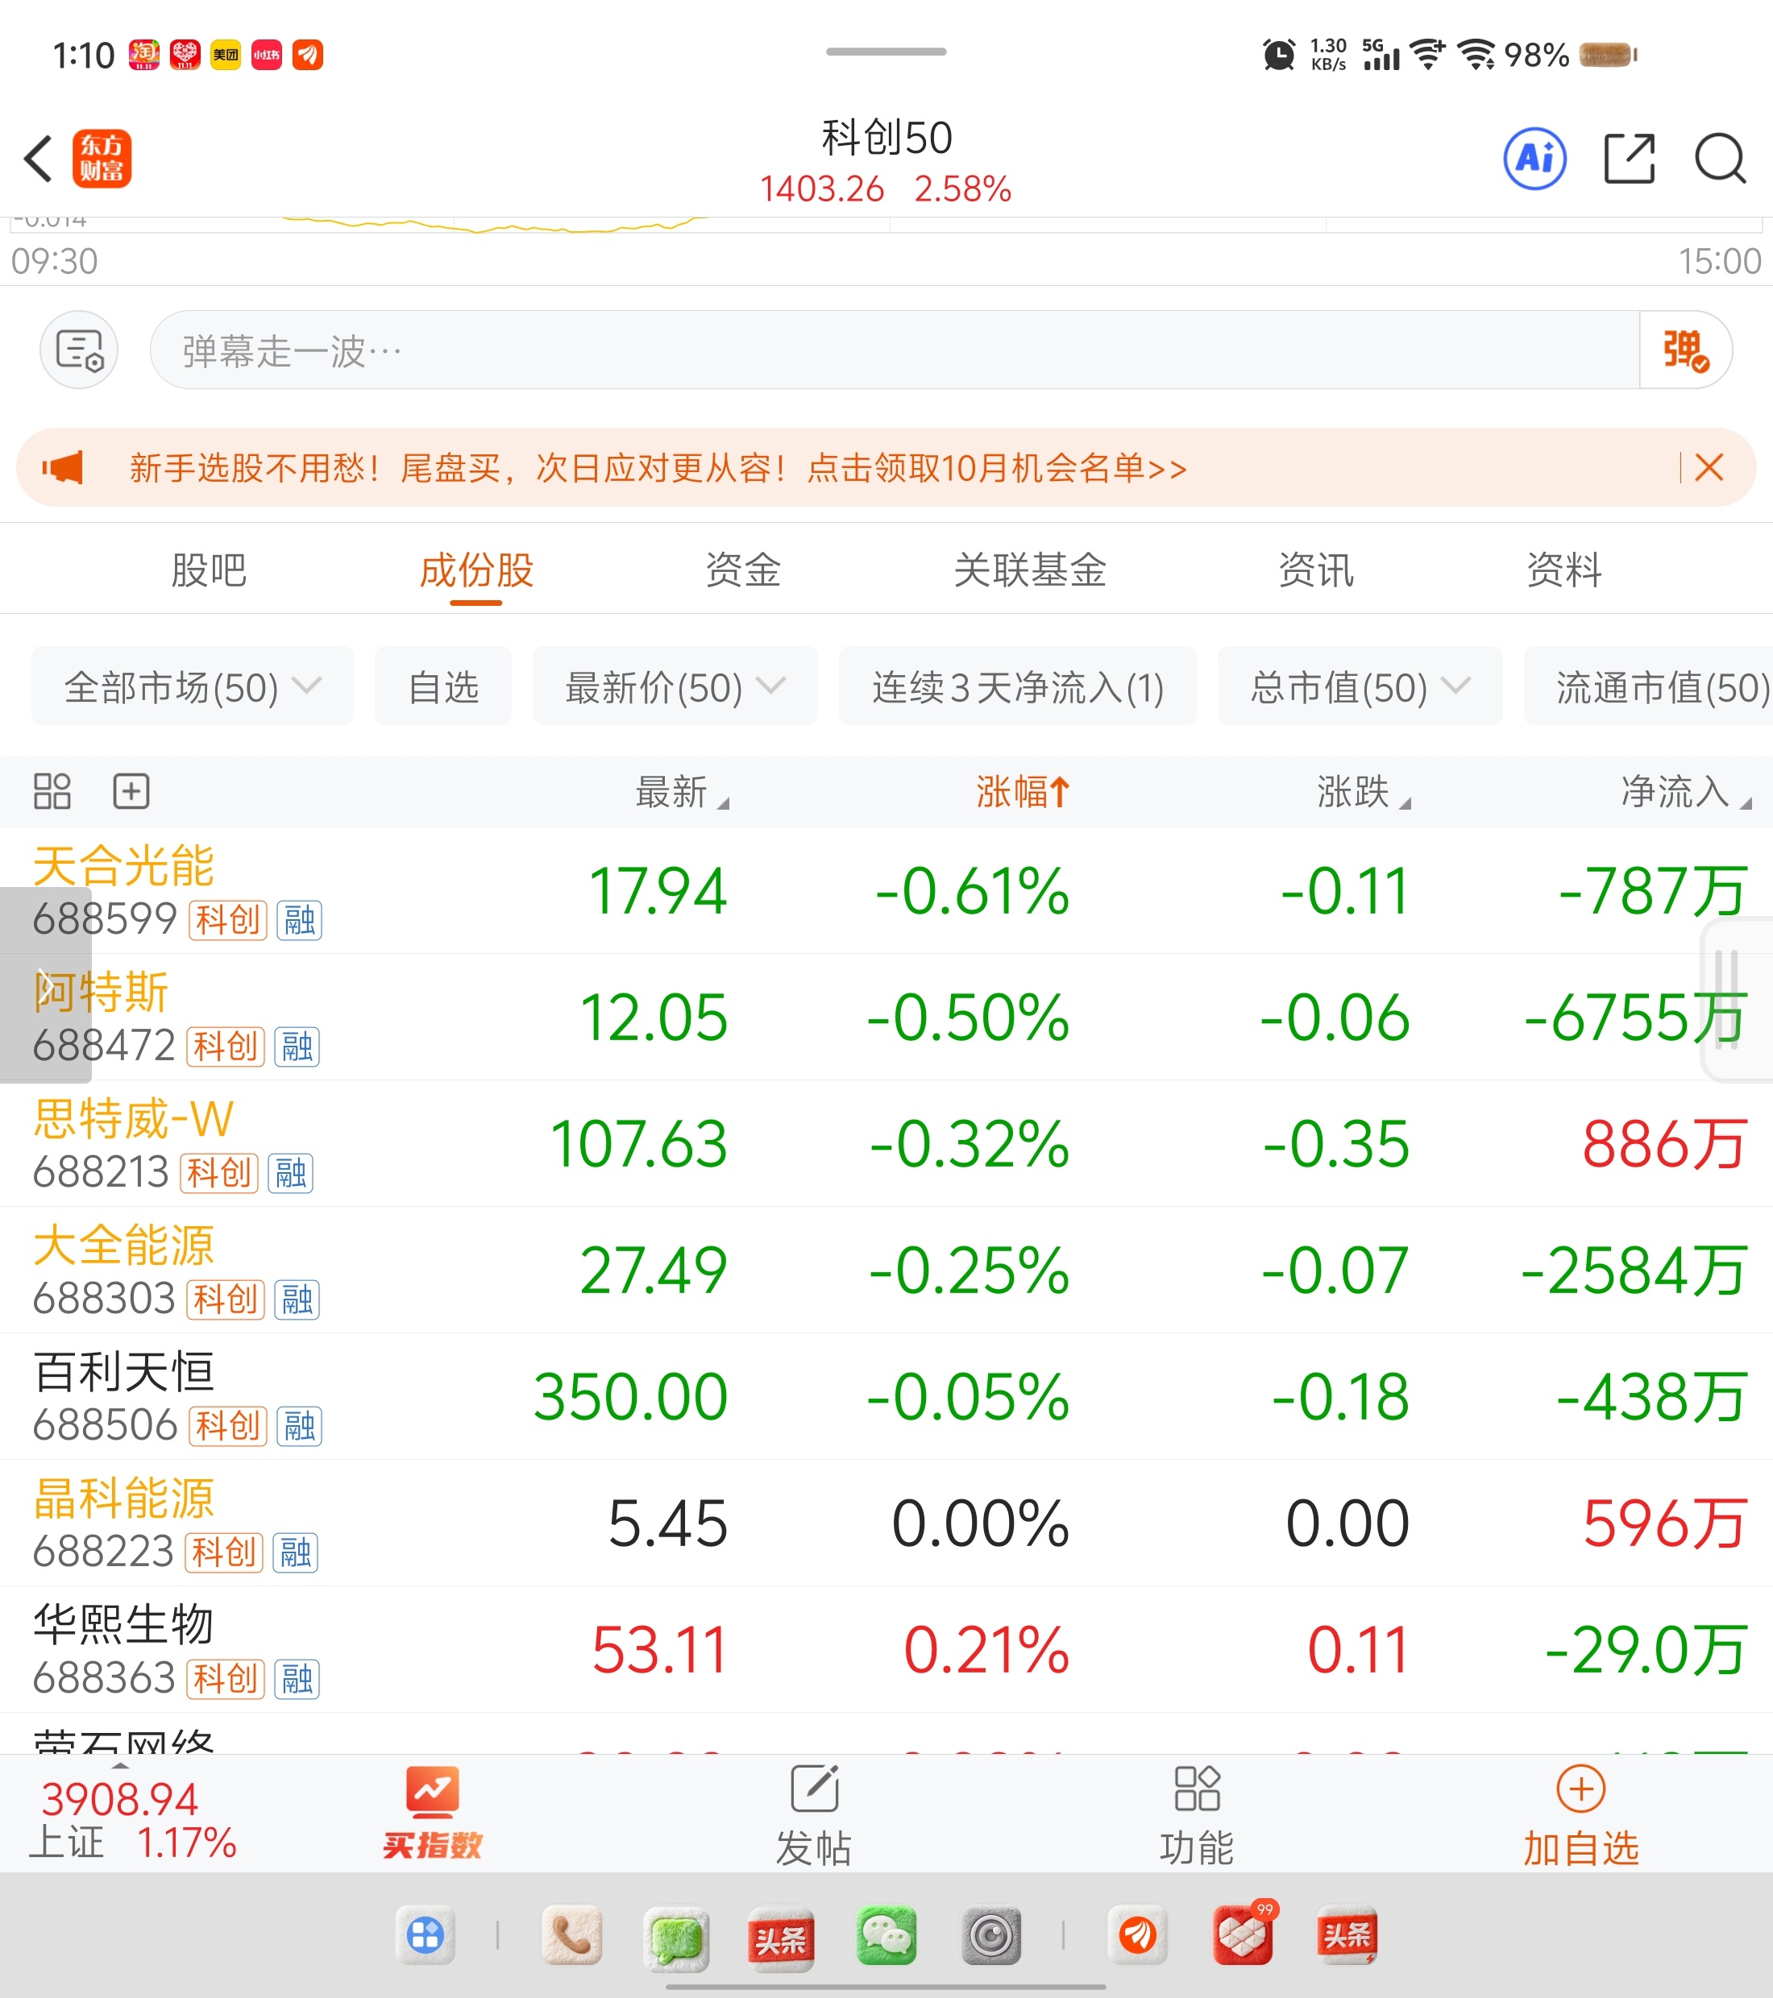
Task: Click the add column plus icon
Action: [x=131, y=791]
